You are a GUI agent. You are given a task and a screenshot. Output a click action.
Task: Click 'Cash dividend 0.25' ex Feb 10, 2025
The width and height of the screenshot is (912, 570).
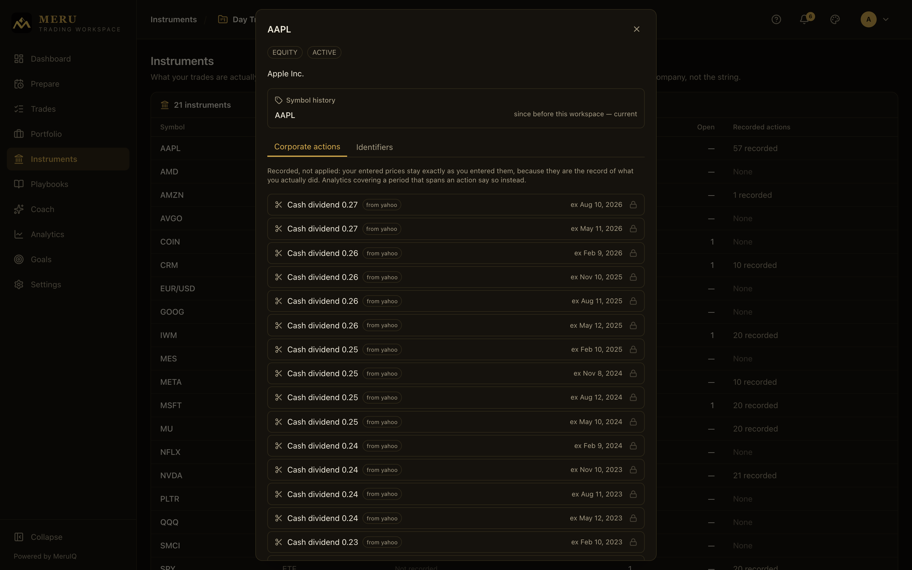(323, 349)
